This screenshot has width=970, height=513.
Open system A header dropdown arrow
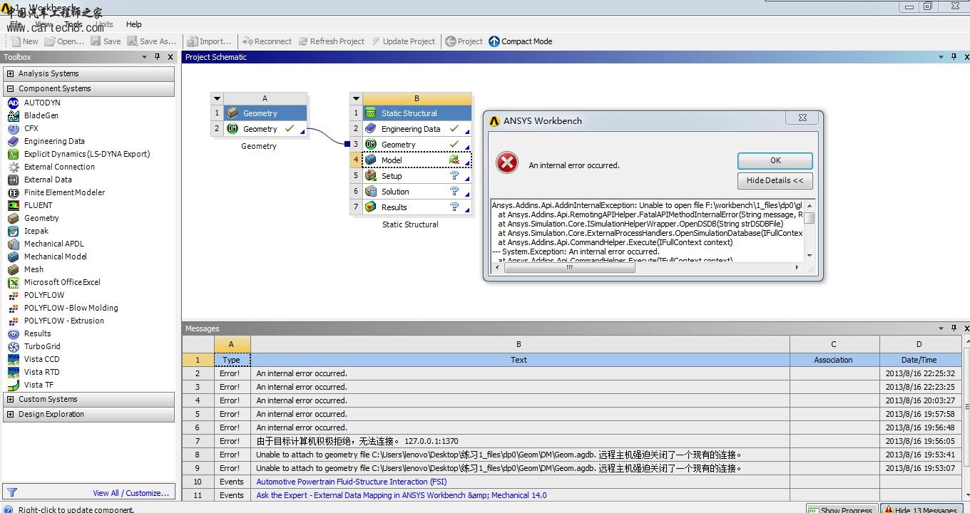click(x=218, y=99)
